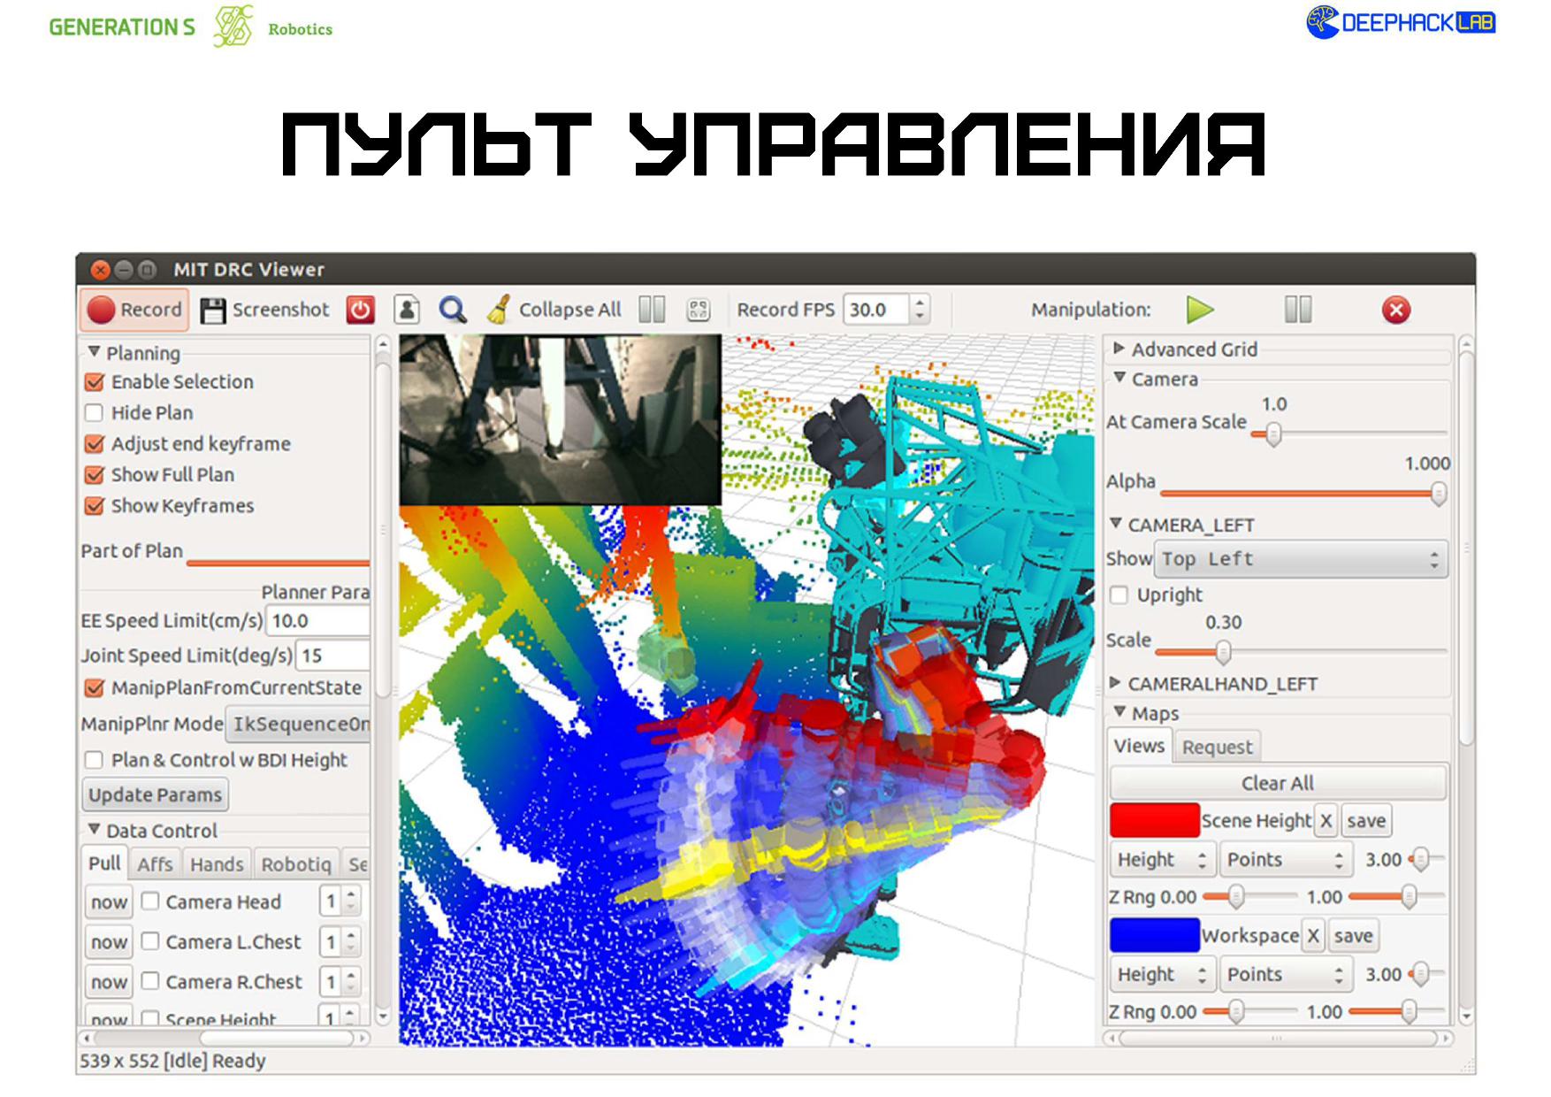Toggle ManipPlanFromCurrentState checkbox
This screenshot has width=1551, height=1097.
pos(95,688)
